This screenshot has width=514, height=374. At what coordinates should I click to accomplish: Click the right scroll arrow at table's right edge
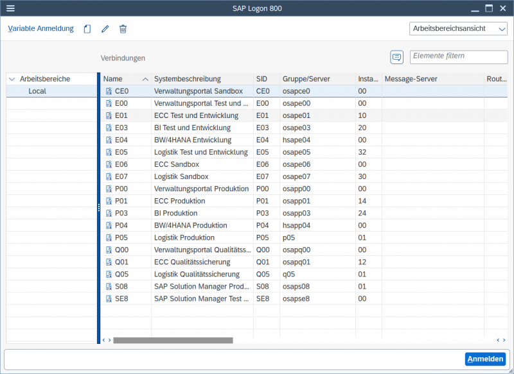tap(504, 340)
